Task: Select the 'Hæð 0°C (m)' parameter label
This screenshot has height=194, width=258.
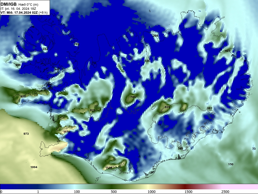Action: tap(28, 5)
